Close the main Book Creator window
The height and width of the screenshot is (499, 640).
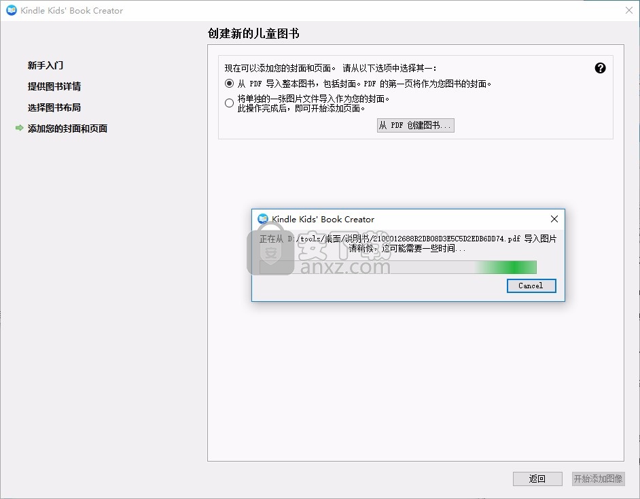(x=629, y=10)
